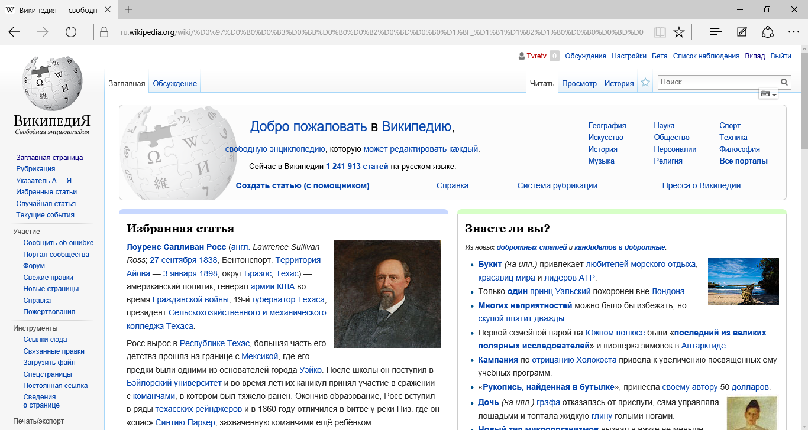
Task: Open the Букит article link
Action: coord(490,264)
